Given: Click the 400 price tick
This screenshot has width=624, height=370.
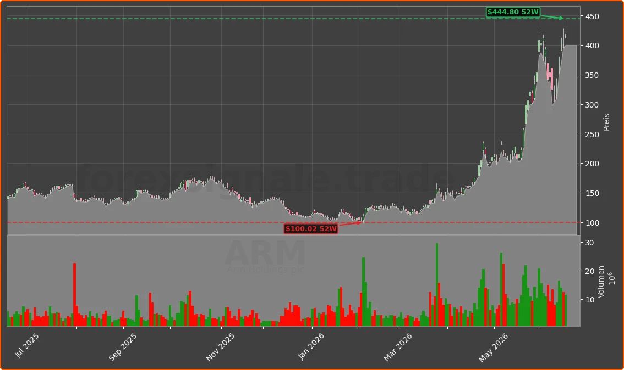Looking at the screenshot, I should click(x=592, y=46).
